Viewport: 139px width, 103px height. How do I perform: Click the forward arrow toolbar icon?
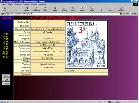tap(16, 8)
